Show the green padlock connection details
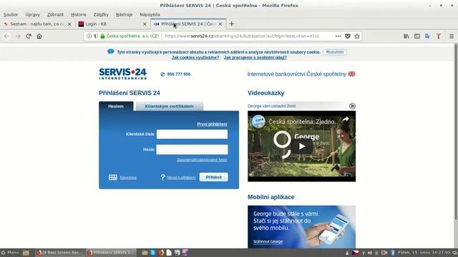Viewport: 458px width, 257px height. (102, 36)
